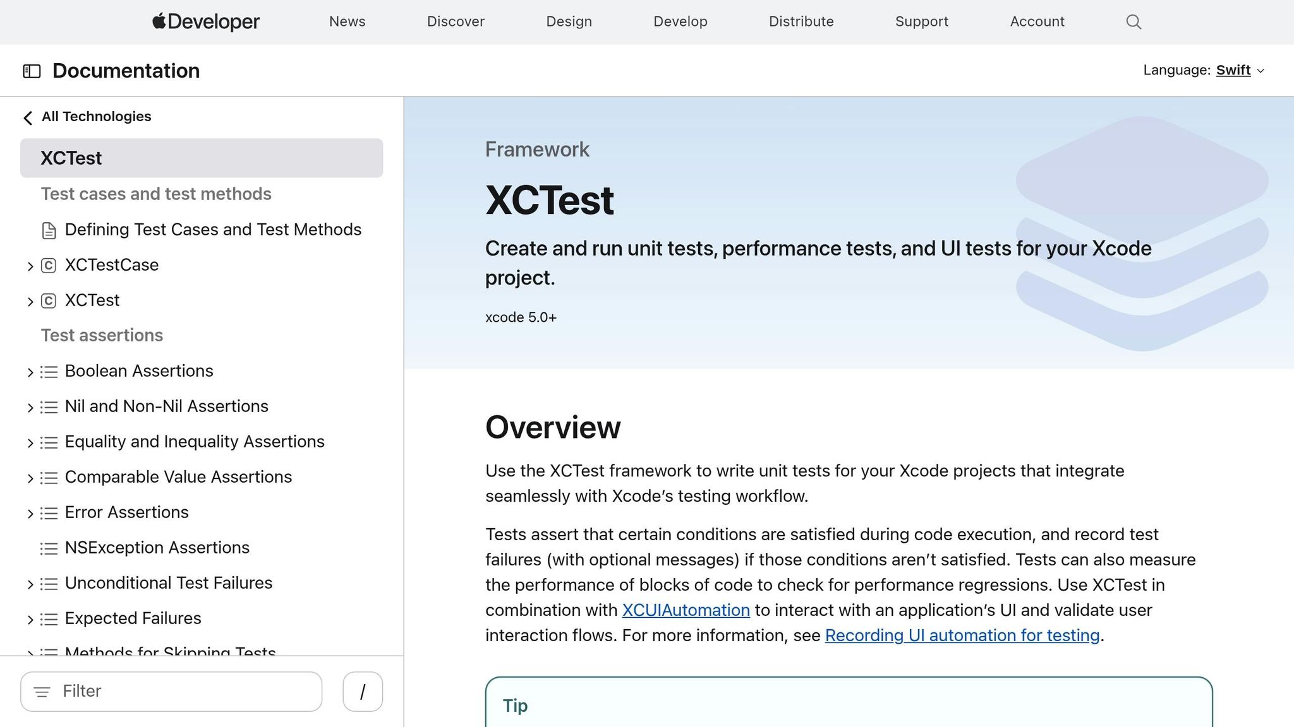Click the document icon beside Defining Test Cases
Image resolution: width=1294 pixels, height=727 pixels.
49,230
